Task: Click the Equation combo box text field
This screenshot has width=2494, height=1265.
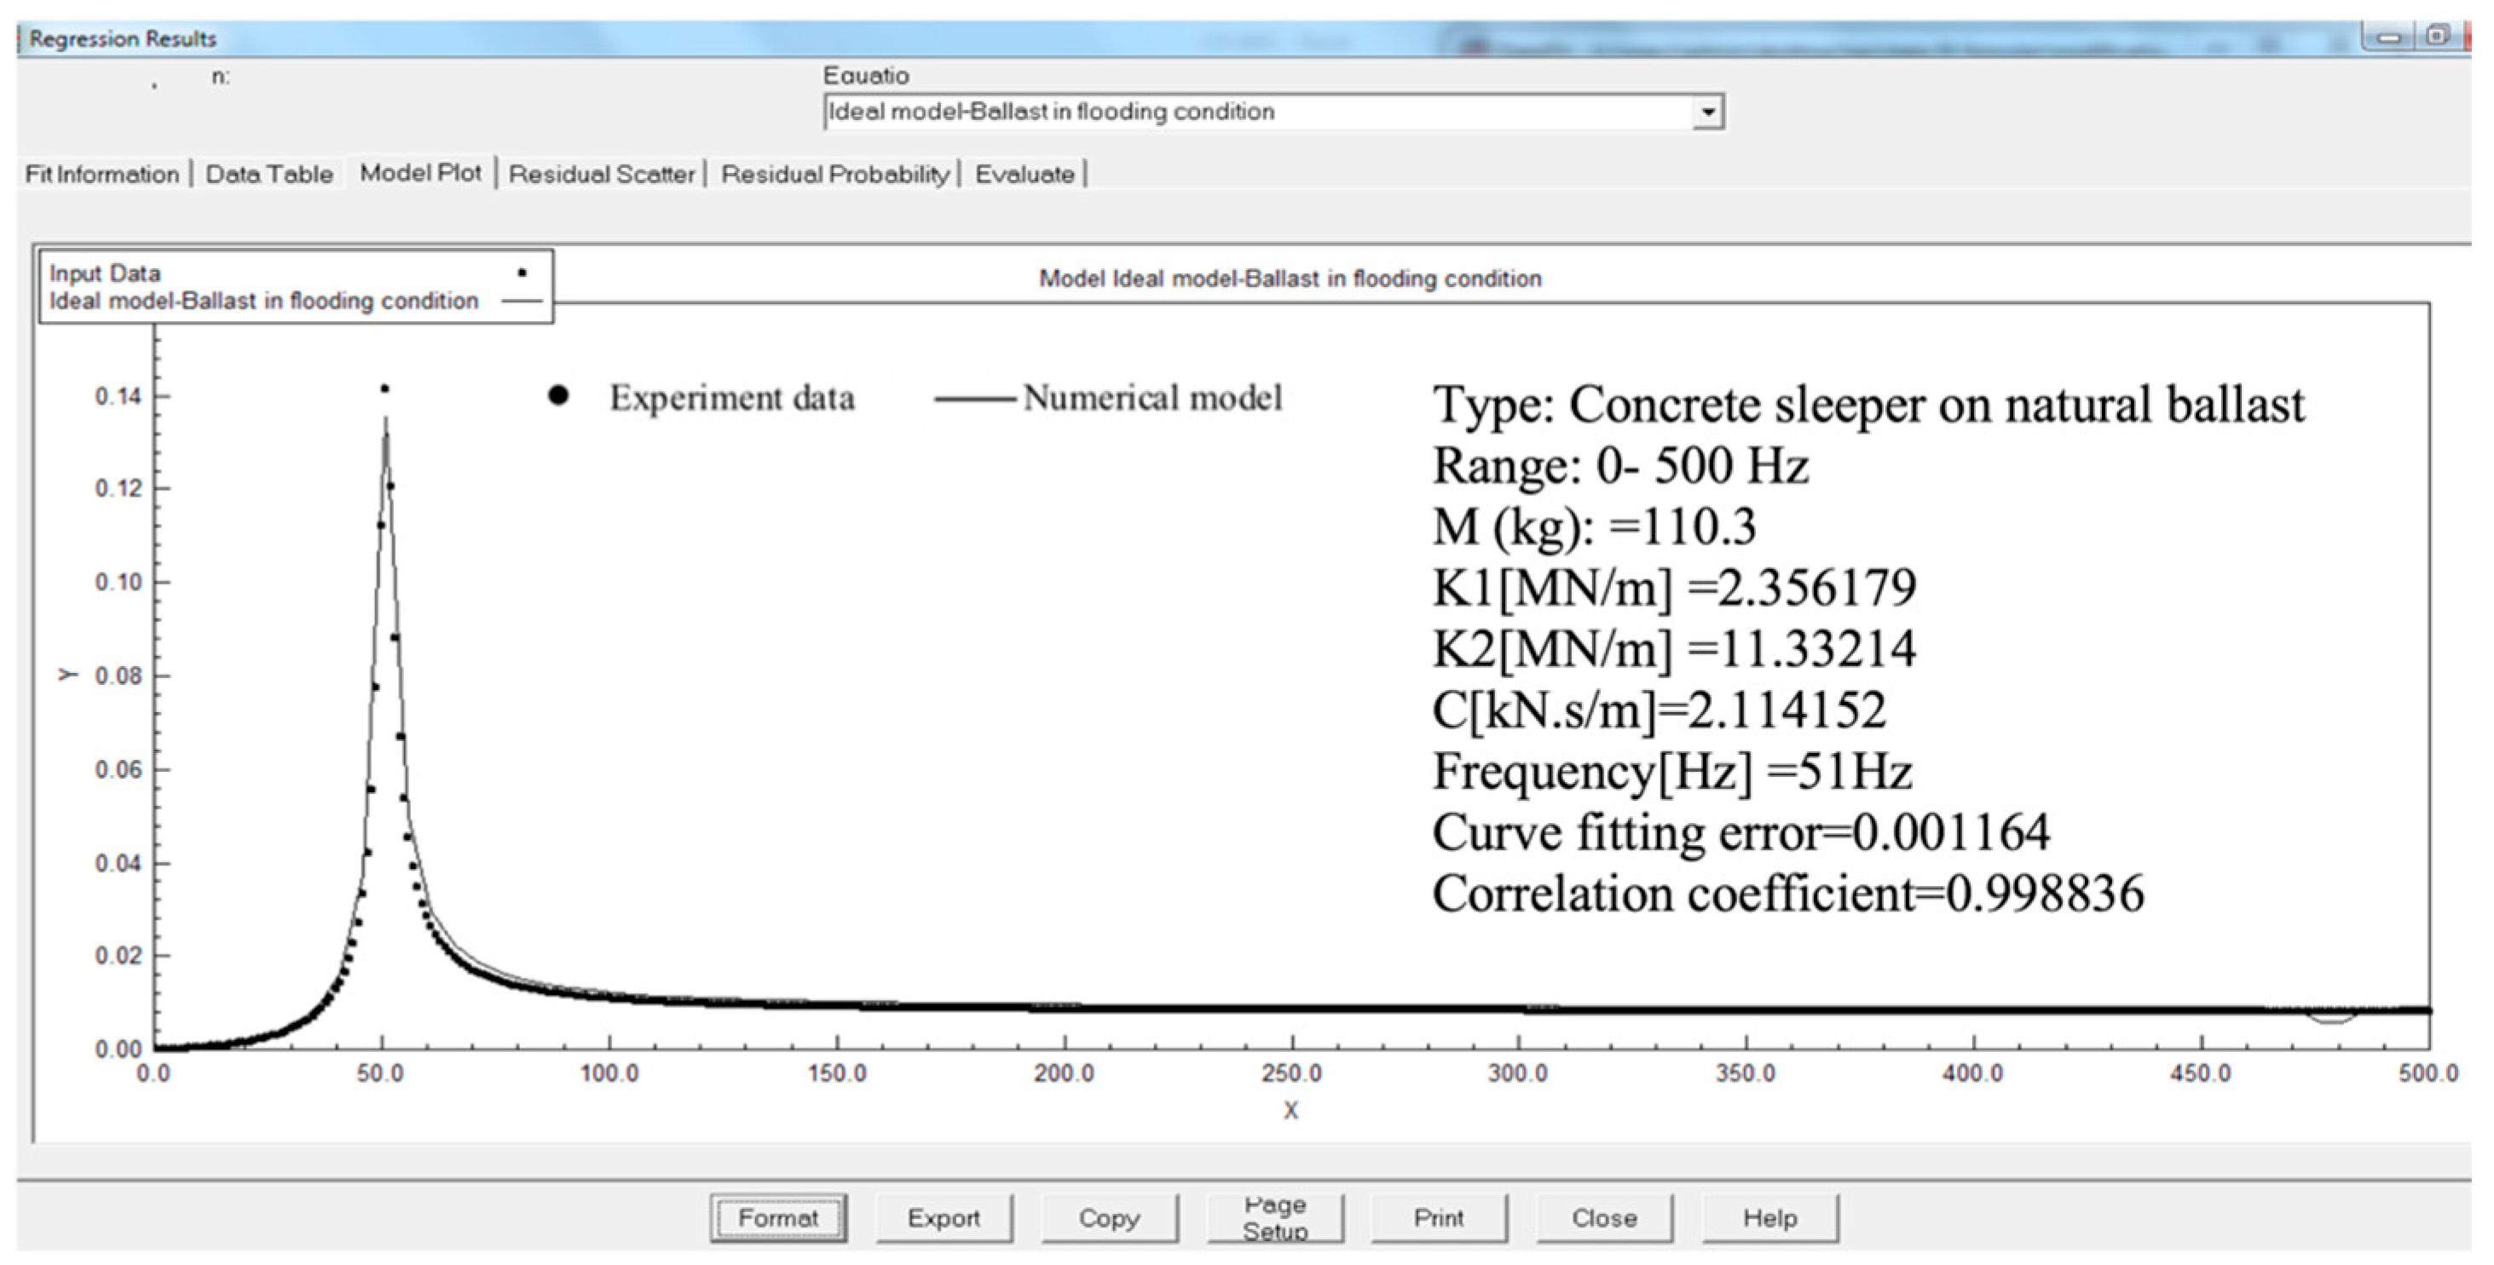Action: click(x=1259, y=112)
